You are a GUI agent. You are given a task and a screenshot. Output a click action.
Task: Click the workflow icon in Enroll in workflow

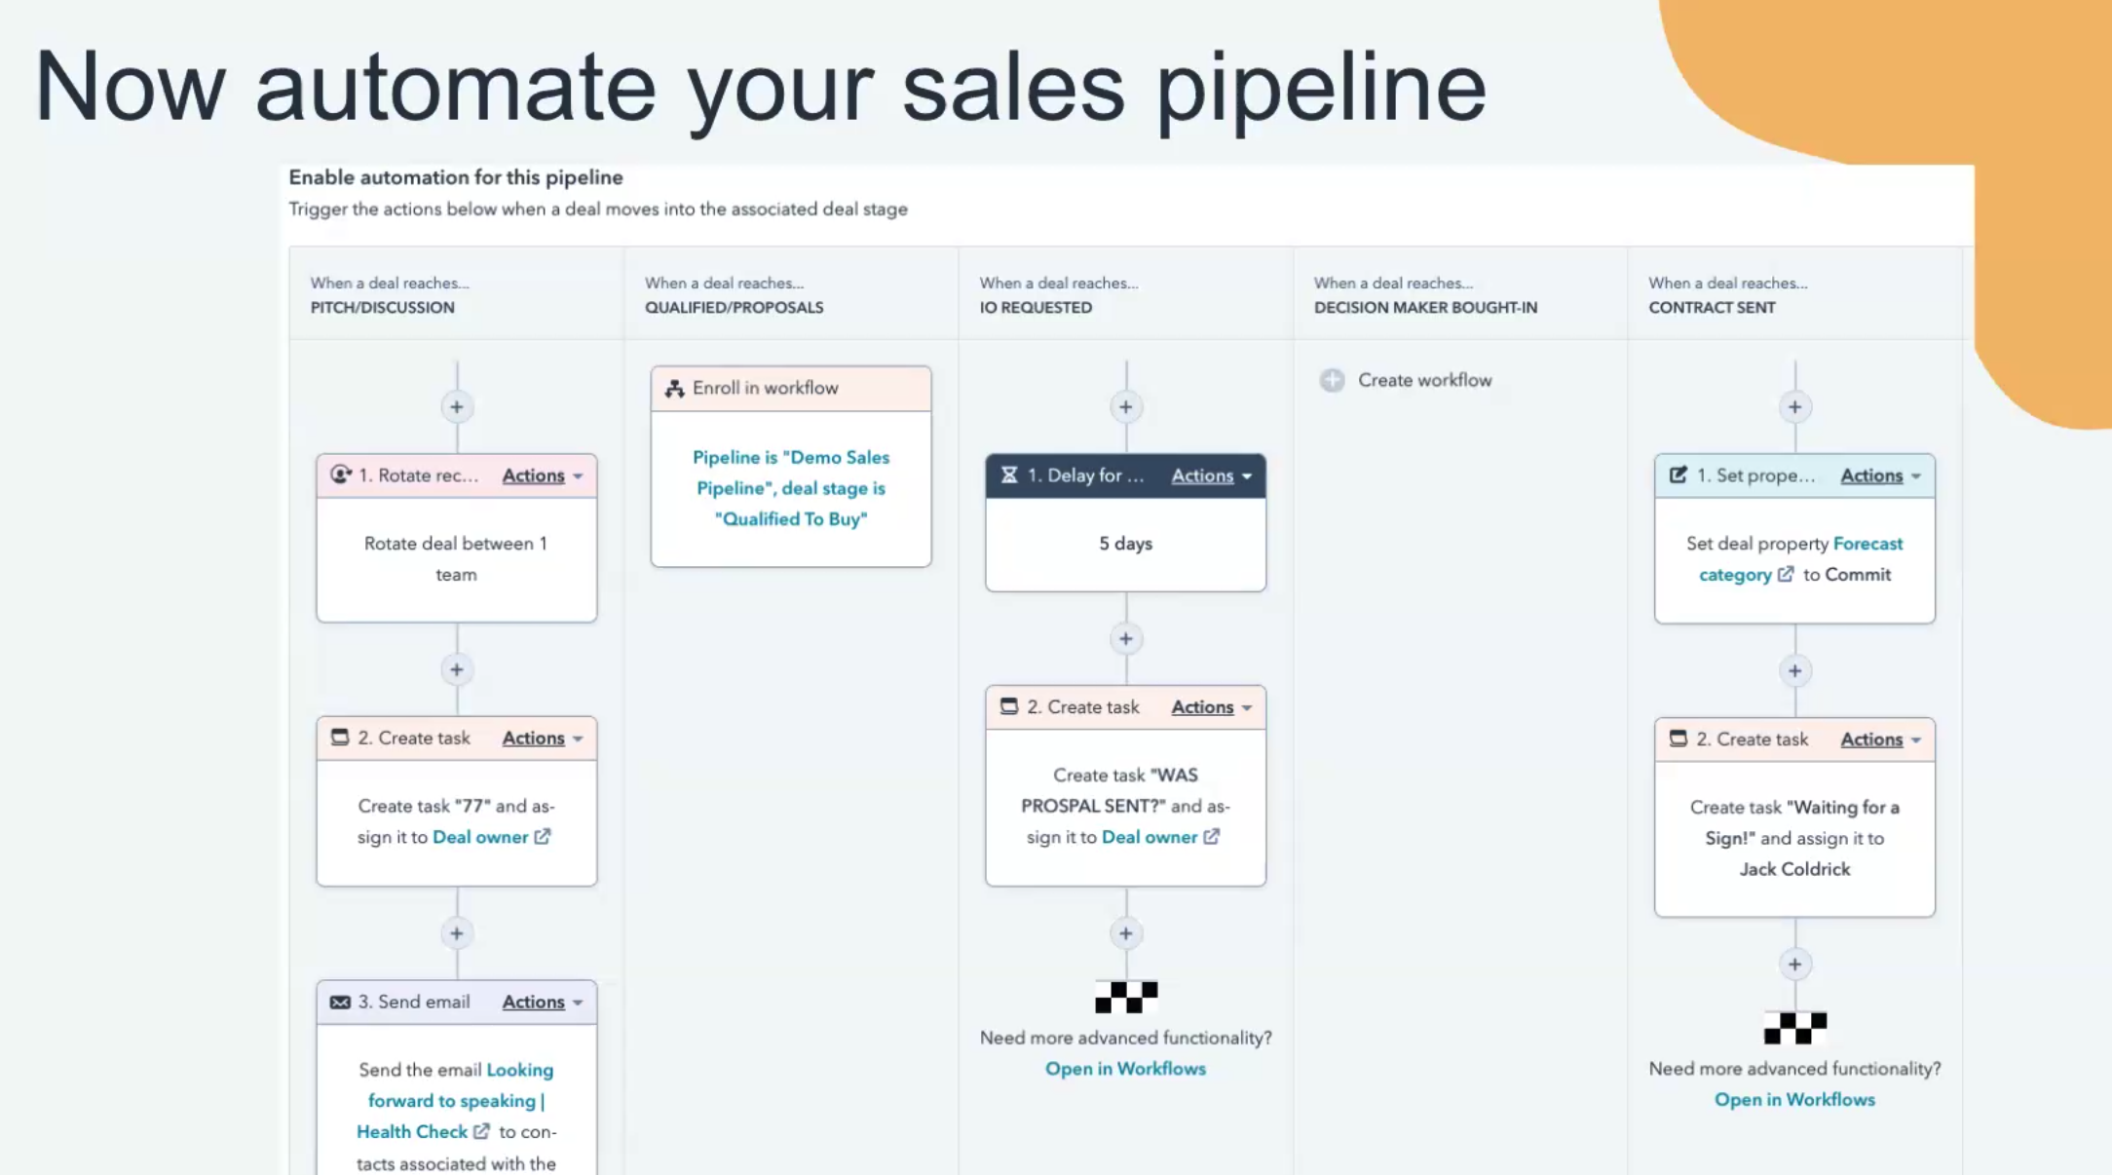[x=674, y=388]
